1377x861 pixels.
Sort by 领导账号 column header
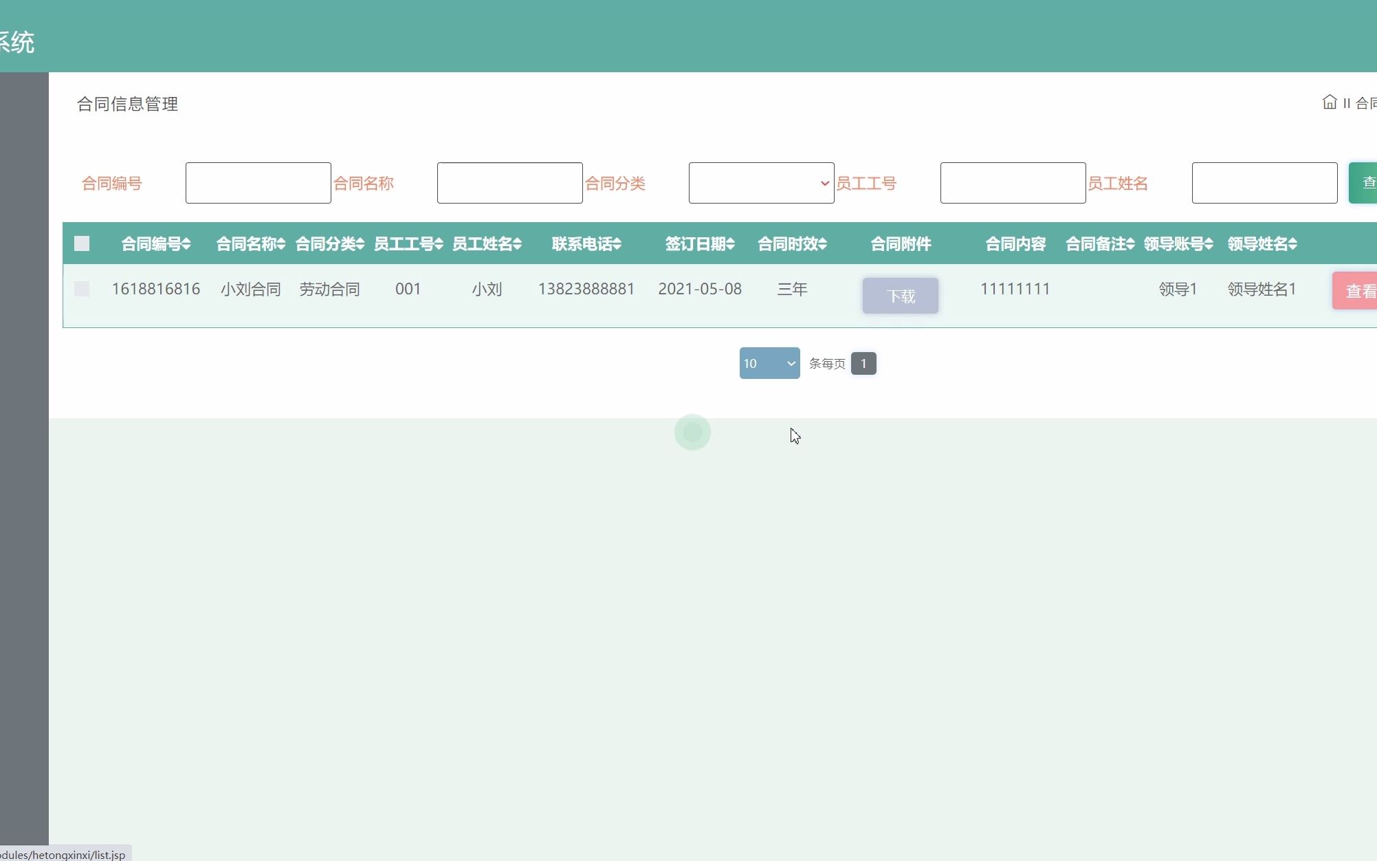[x=1178, y=244]
